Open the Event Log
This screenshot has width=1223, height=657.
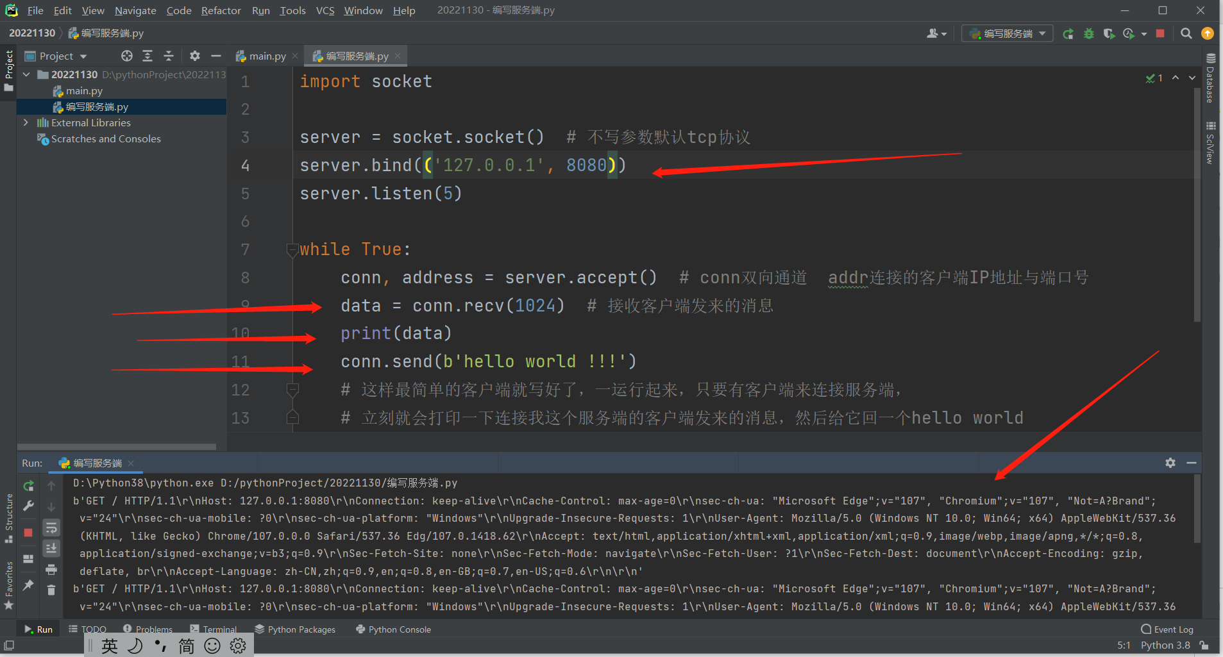tap(1167, 629)
